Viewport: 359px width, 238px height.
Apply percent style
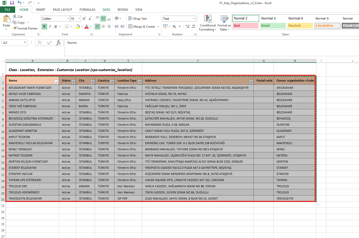[174, 26]
